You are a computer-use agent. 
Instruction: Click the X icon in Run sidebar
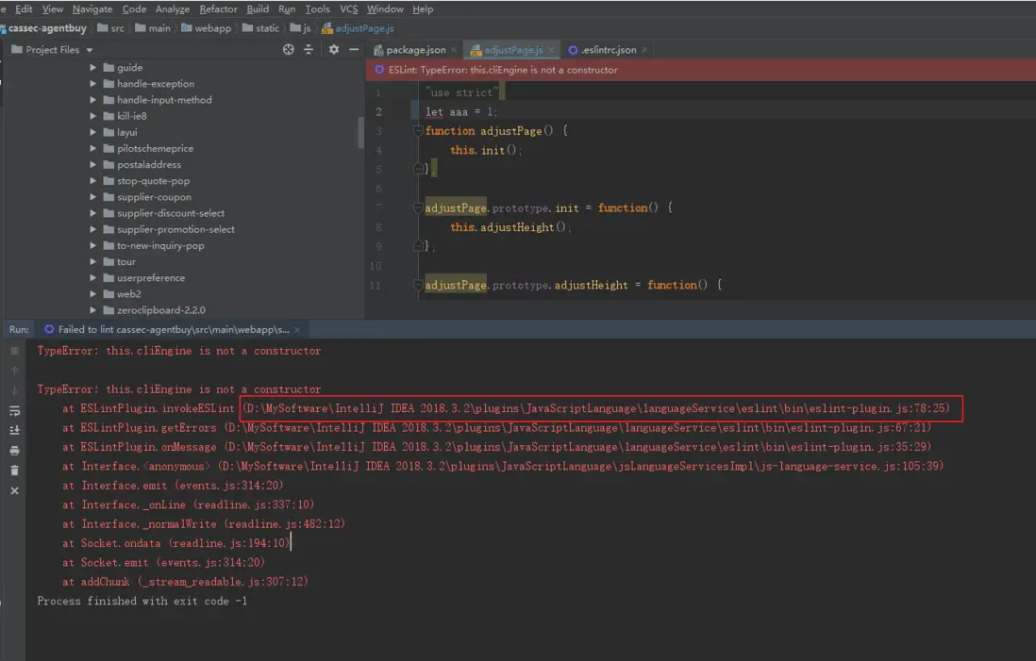click(x=14, y=490)
